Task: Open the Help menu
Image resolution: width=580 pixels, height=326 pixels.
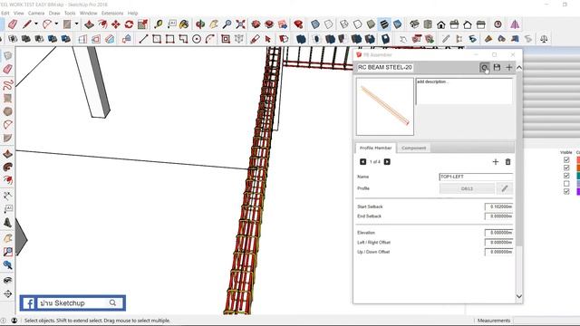Action: [133, 13]
